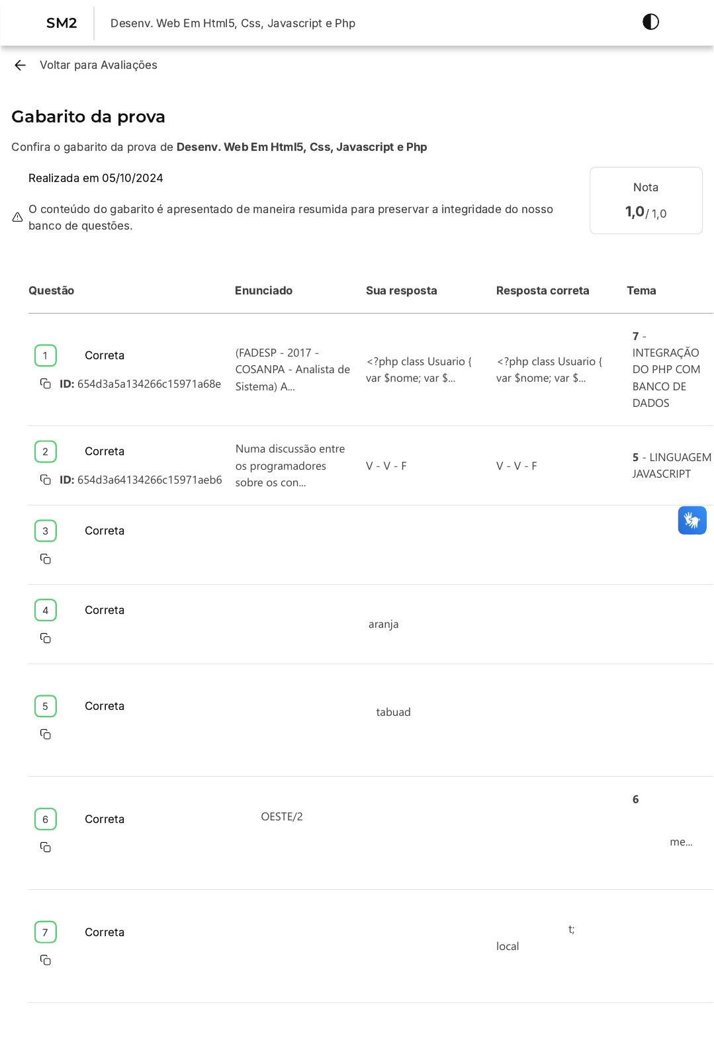Click the warning triangle icon
714x1040 pixels.
tap(18, 217)
